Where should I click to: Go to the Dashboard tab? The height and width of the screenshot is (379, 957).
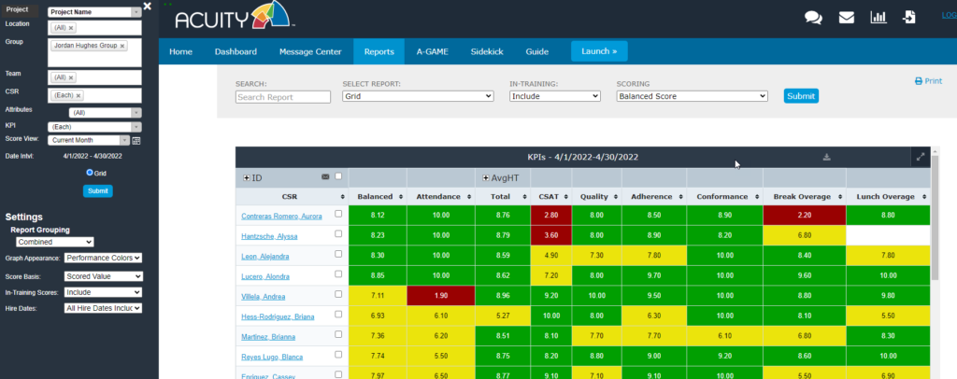[x=236, y=51]
